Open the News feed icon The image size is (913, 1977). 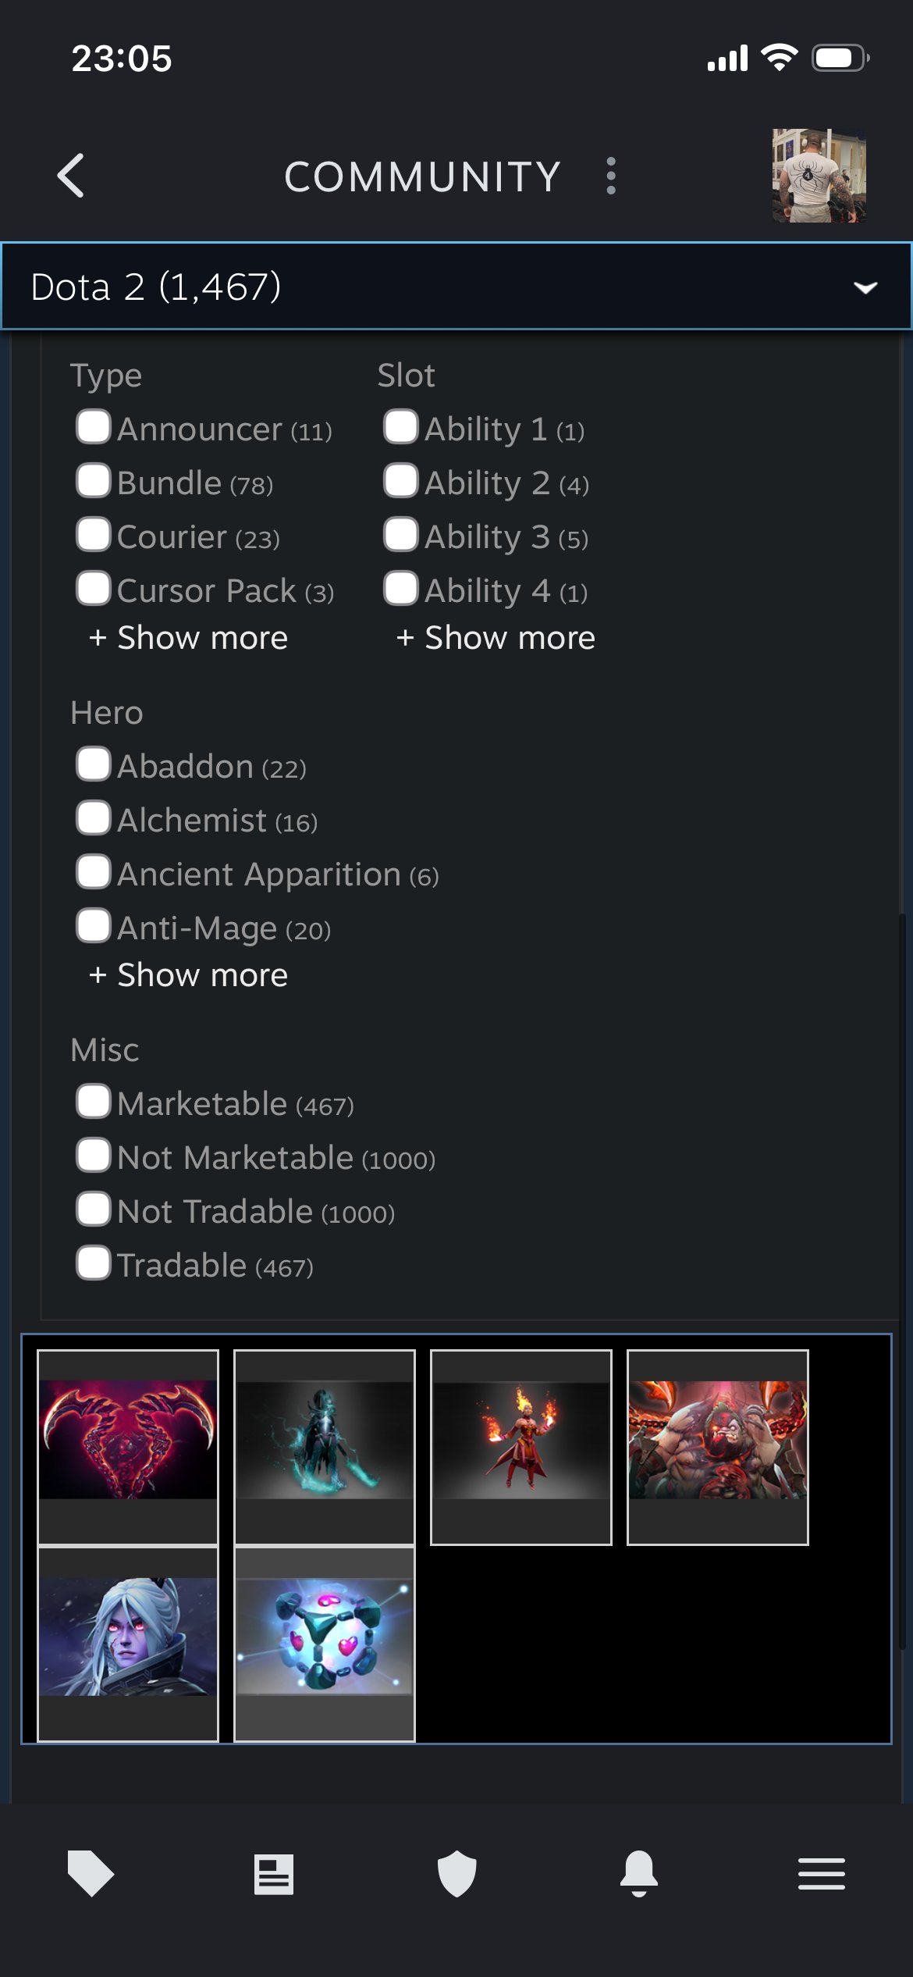point(274,1873)
